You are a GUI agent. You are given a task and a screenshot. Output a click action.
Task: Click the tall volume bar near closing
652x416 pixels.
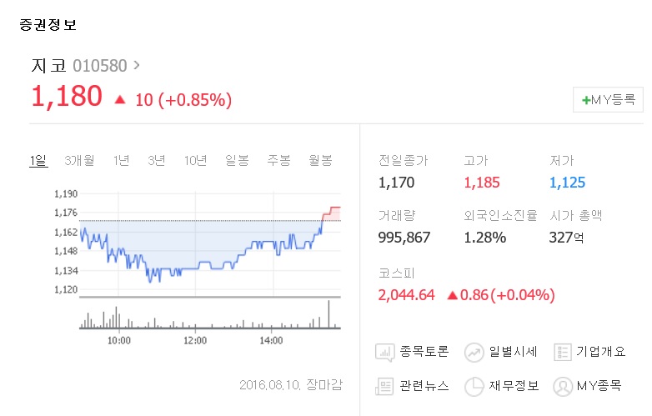[x=329, y=314]
